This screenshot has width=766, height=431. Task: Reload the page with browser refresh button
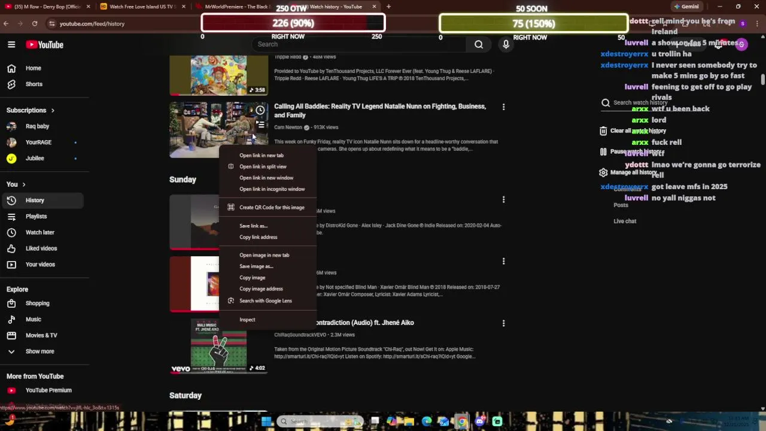[x=35, y=23]
